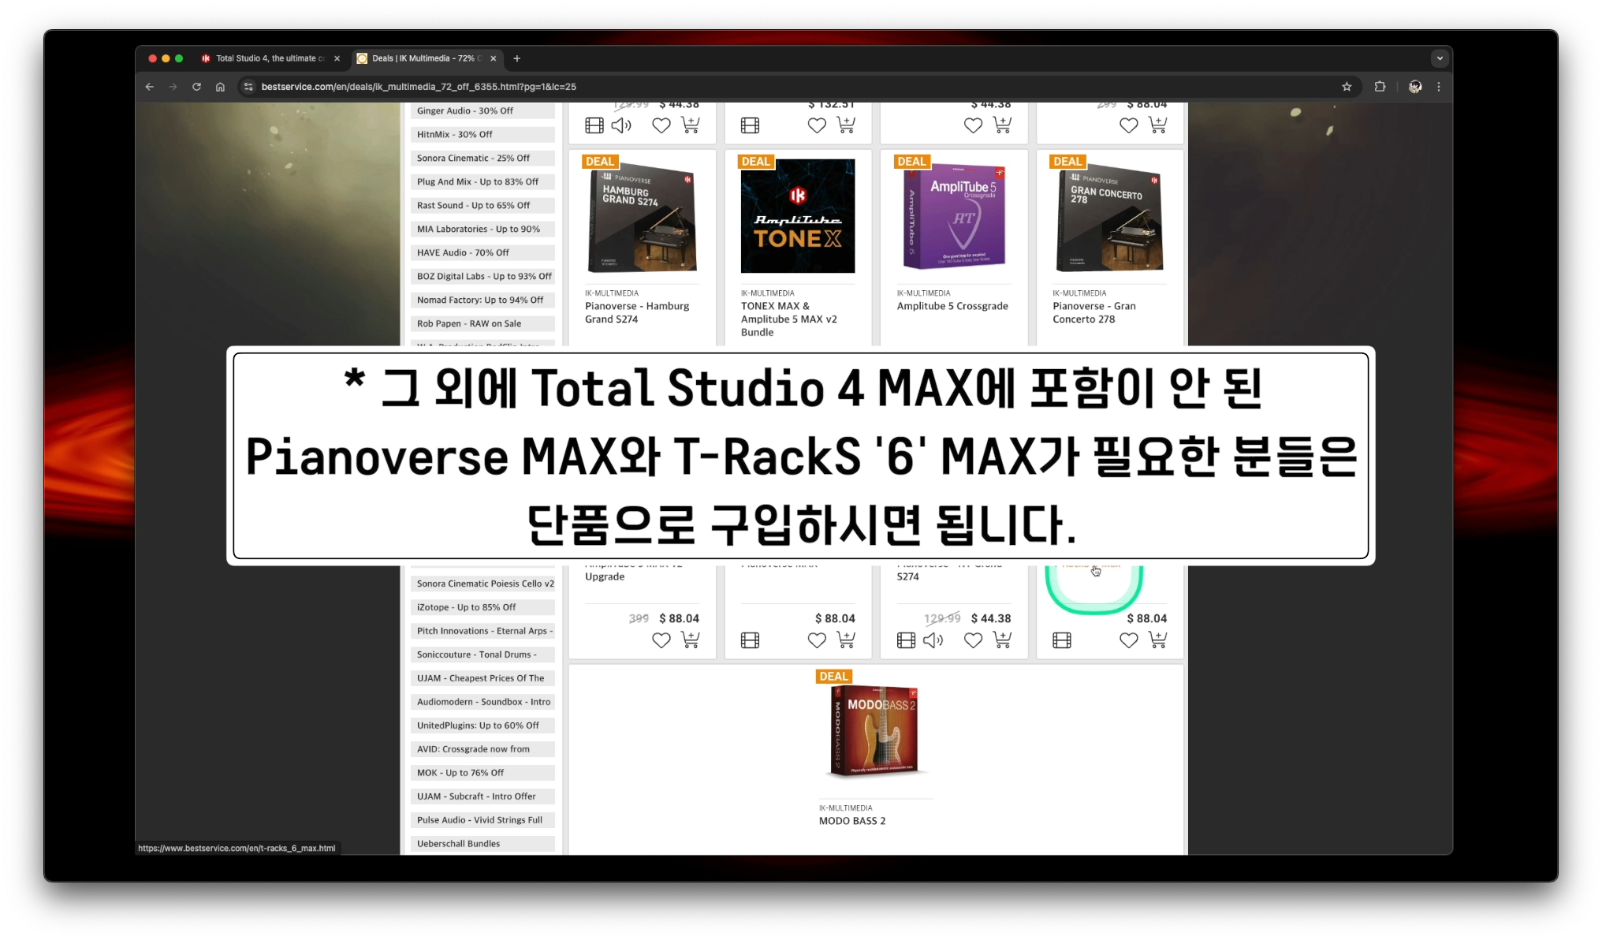
Task: Add the $132.51 product to cart
Action: 846,125
